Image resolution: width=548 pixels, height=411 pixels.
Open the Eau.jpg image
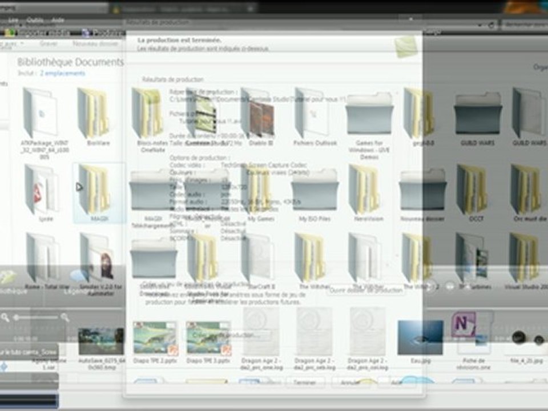tap(421, 341)
